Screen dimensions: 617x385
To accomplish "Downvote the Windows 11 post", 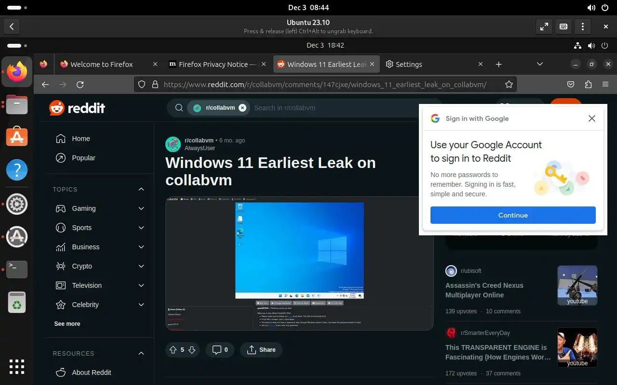I will 192,350.
